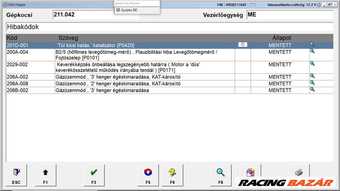Viewport: 340px width, 191px height.
Task: Click the magnifier icon next to fault 206B-002
Action: [x=312, y=89]
